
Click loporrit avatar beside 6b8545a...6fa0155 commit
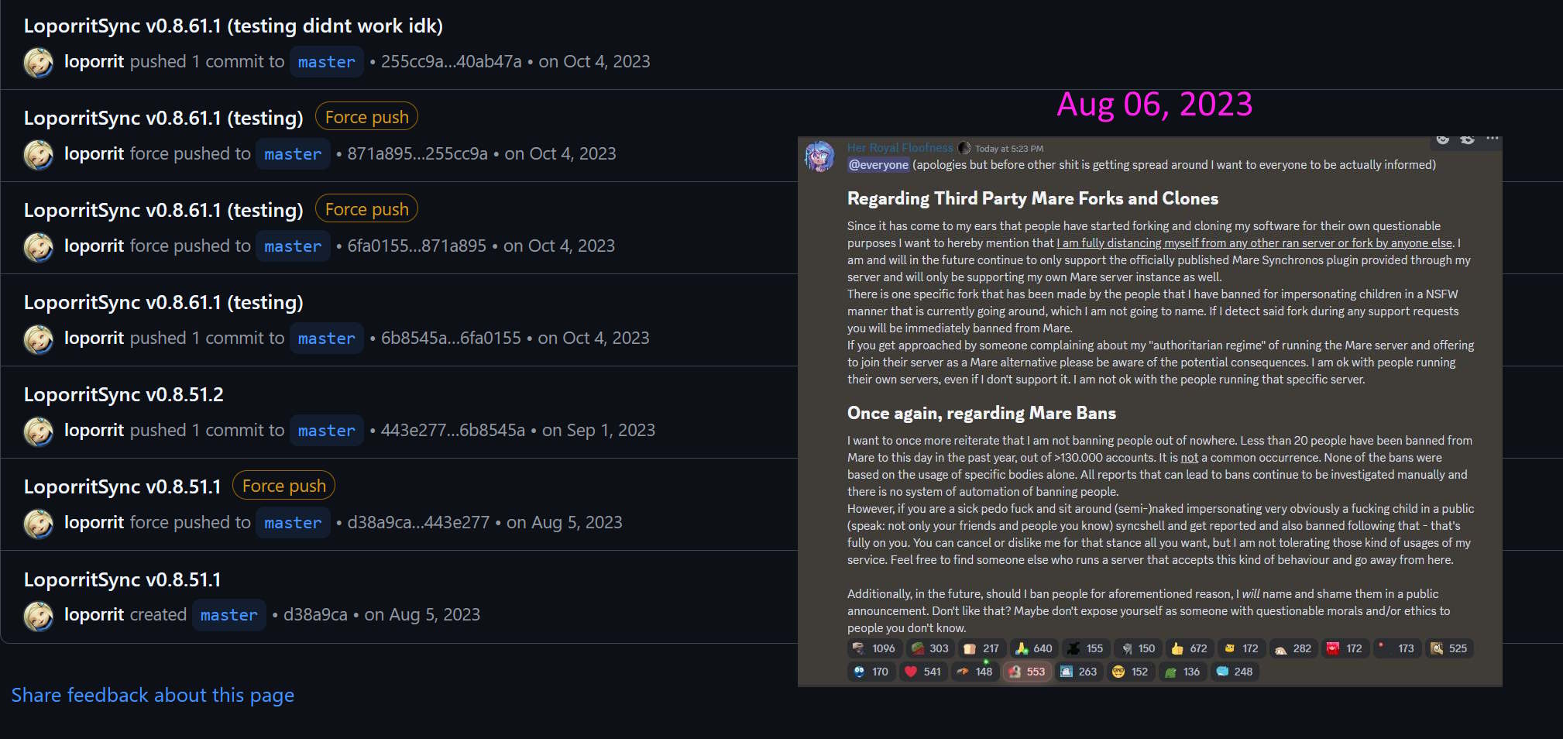click(39, 339)
